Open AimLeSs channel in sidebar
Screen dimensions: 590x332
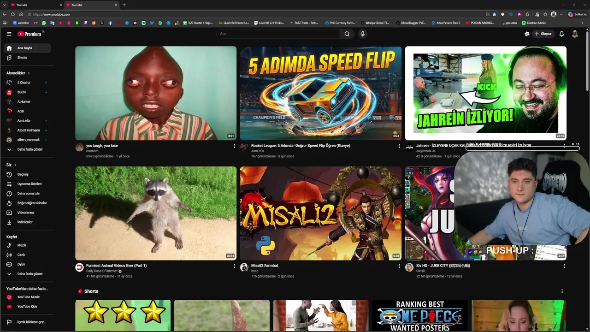(27, 121)
